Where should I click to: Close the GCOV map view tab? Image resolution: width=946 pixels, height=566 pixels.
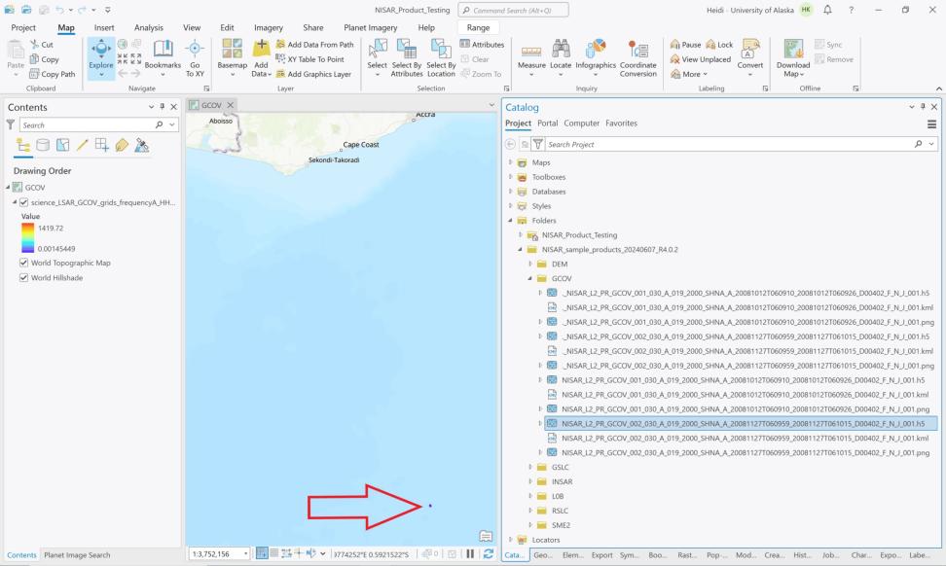(x=231, y=105)
